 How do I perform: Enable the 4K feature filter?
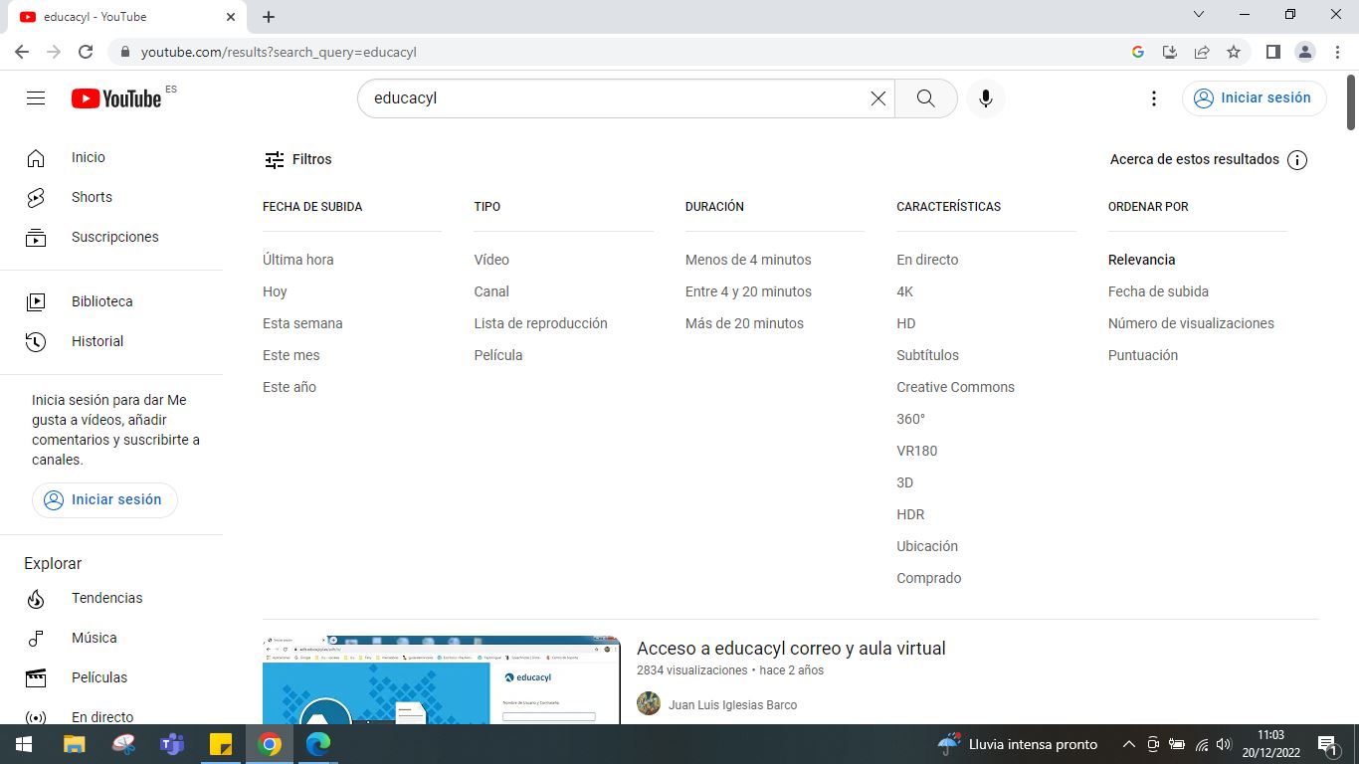904,291
